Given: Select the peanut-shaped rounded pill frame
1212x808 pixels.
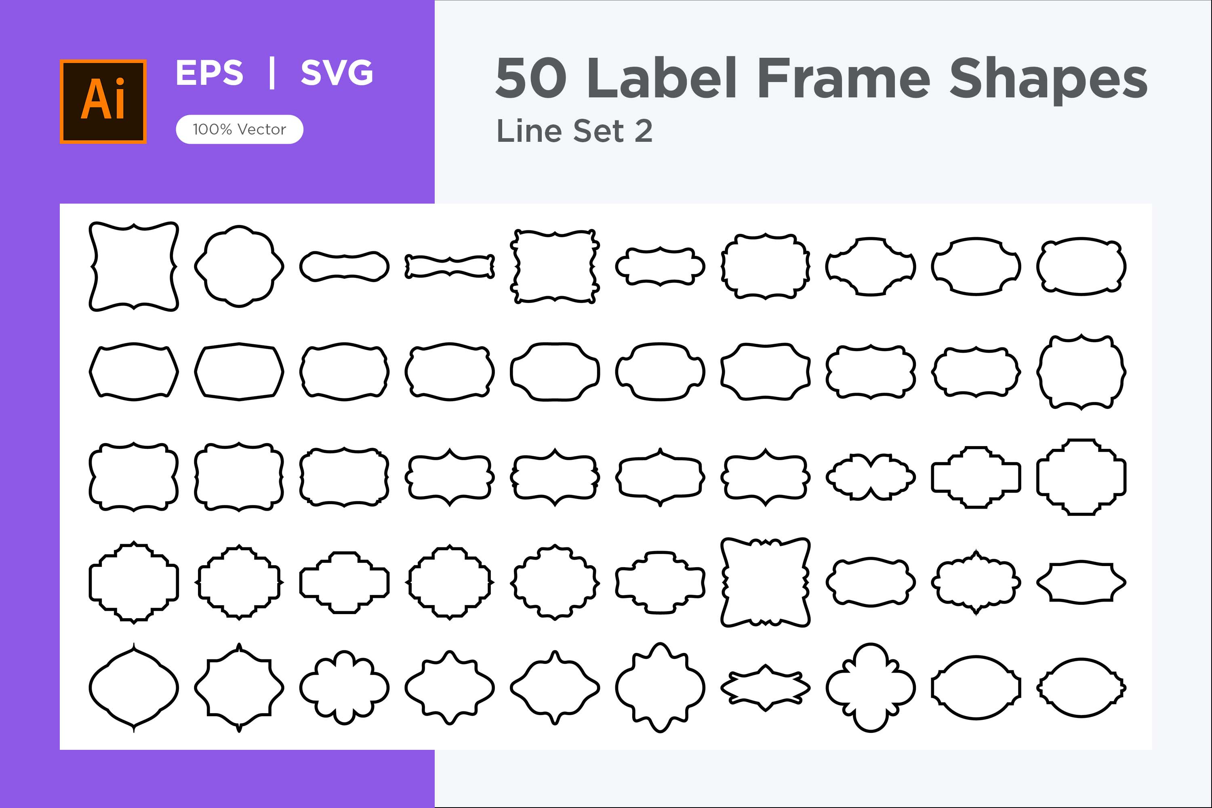Looking at the screenshot, I should coord(344,266).
